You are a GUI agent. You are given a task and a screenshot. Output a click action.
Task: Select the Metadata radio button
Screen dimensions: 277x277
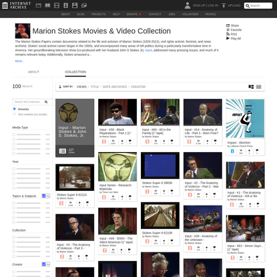tap(14, 109)
